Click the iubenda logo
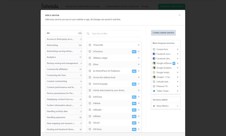This screenshot has width=226, height=136. 50,6
